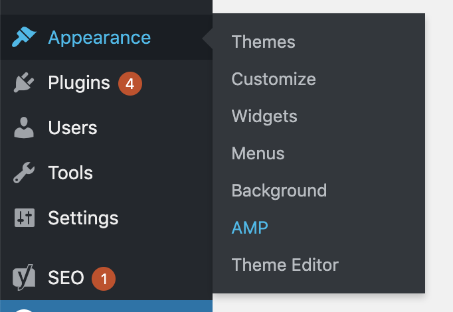Click the Plugins plug icon
The height and width of the screenshot is (312, 453).
[x=24, y=82]
